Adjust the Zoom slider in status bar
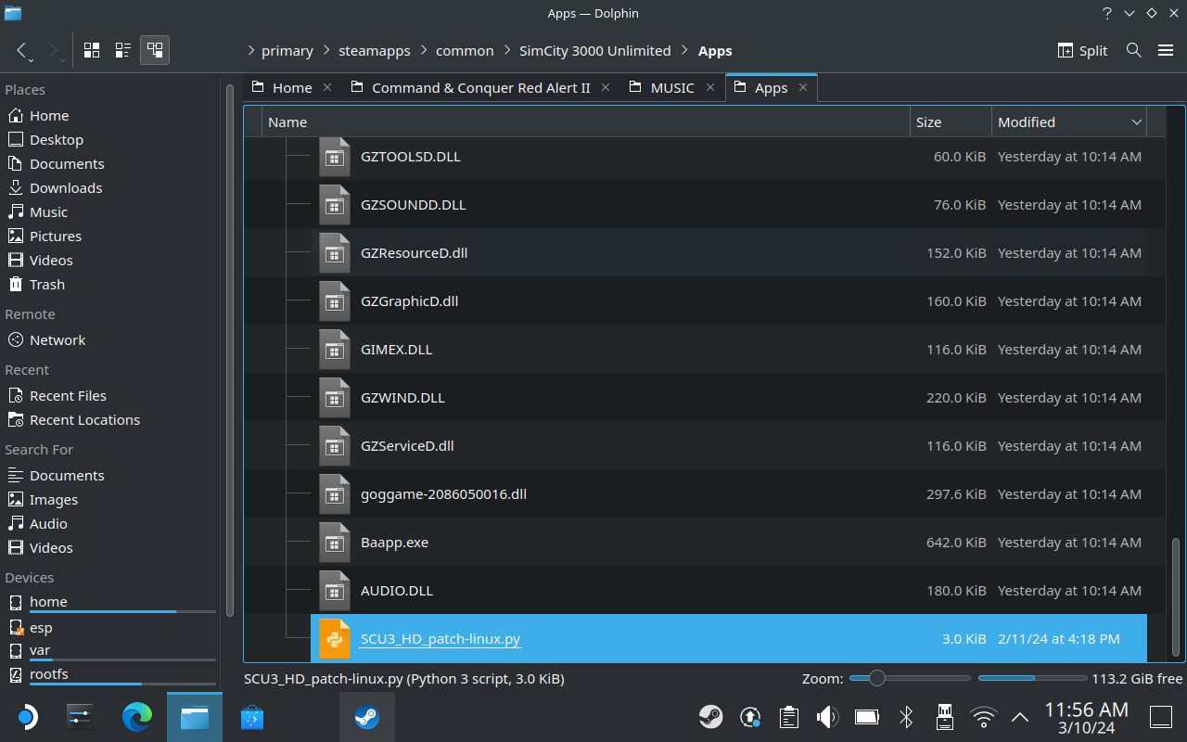The height and width of the screenshot is (742, 1187). pos(910,679)
